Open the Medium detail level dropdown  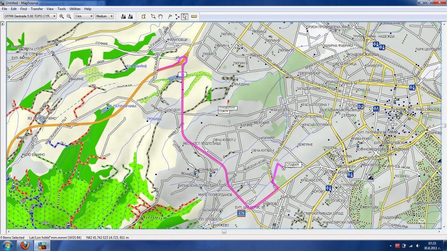click(x=105, y=16)
